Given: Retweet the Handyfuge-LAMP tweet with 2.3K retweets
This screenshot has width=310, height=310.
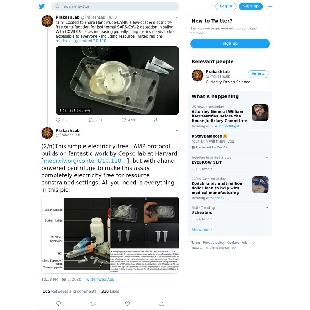Looking at the screenshot, I should 91,120.
